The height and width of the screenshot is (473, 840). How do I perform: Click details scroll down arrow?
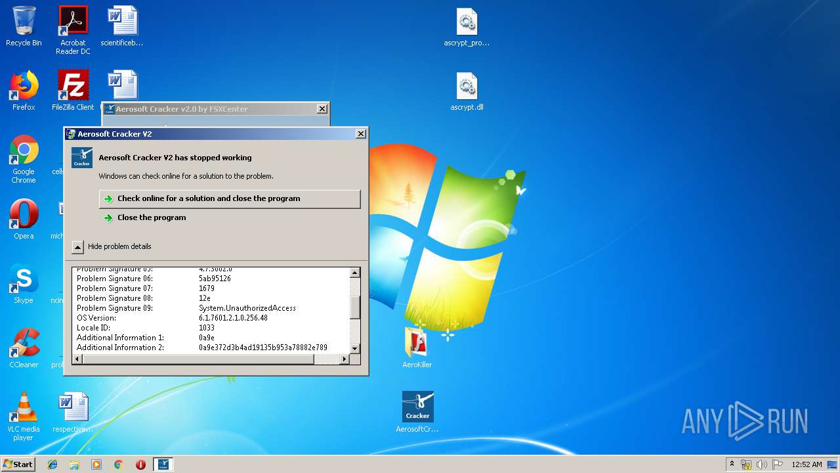tap(355, 348)
